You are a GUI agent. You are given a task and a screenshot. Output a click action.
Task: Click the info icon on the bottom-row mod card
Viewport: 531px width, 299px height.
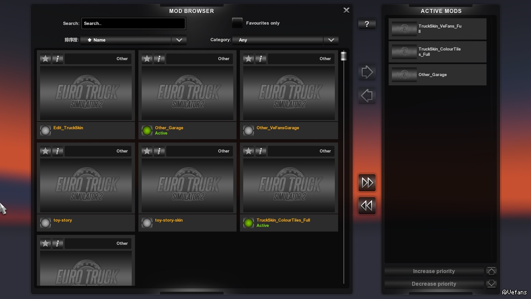pyautogui.click(x=58, y=244)
